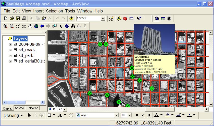Click the Save disk icon
This screenshot has width=214, height=126.
tap(18, 18)
